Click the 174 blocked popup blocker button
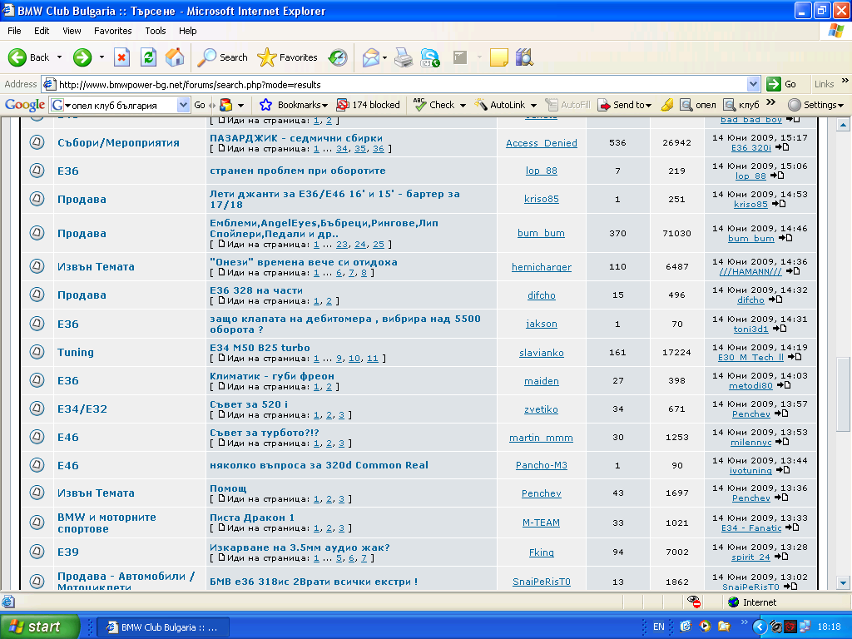The height and width of the screenshot is (639, 852). pyautogui.click(x=368, y=105)
